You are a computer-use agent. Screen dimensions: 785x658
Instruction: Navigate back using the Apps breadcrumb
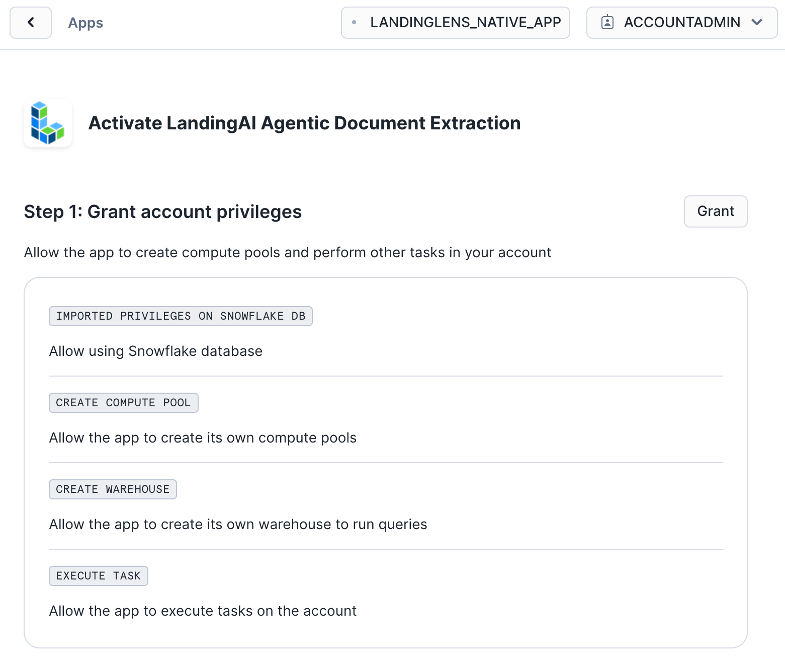(x=85, y=23)
